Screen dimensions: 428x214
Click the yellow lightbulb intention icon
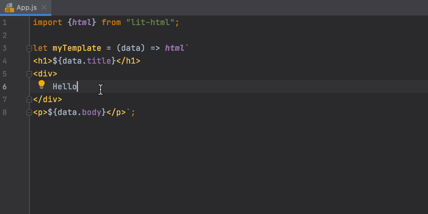(x=42, y=85)
